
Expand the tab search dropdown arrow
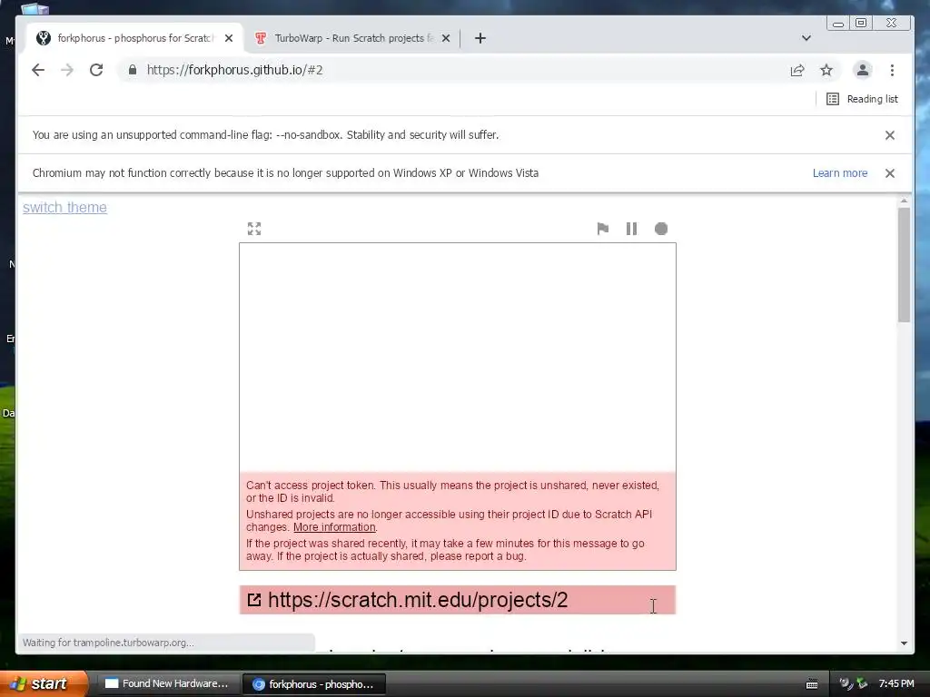point(806,38)
